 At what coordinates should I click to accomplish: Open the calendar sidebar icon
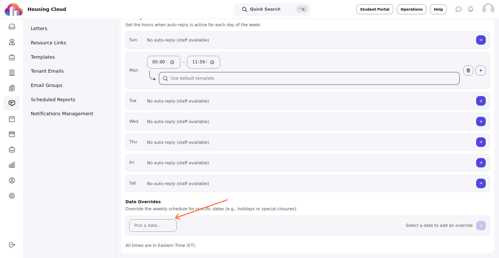click(12, 119)
